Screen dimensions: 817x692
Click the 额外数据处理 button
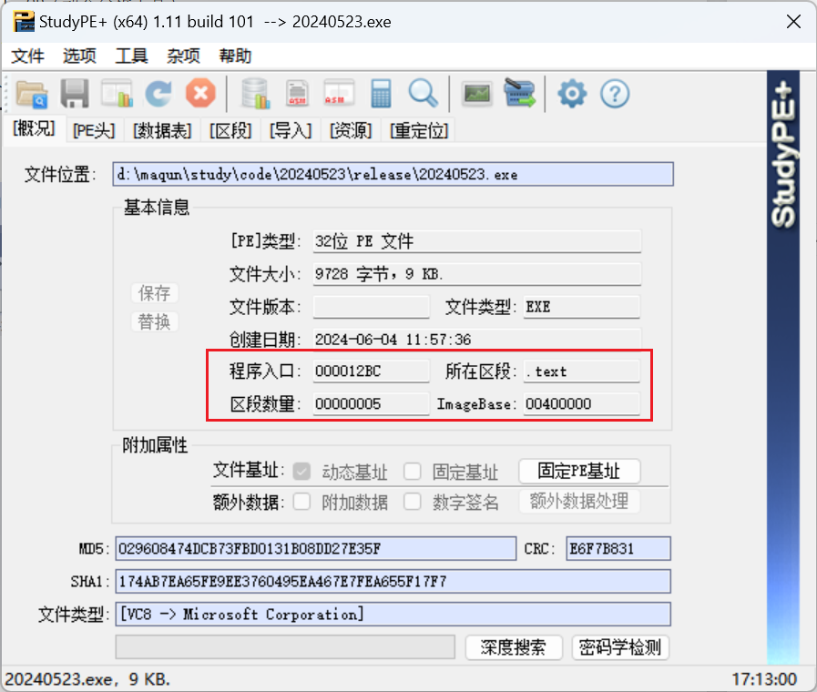click(579, 502)
